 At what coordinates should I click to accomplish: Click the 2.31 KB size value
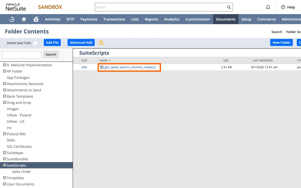(226, 67)
